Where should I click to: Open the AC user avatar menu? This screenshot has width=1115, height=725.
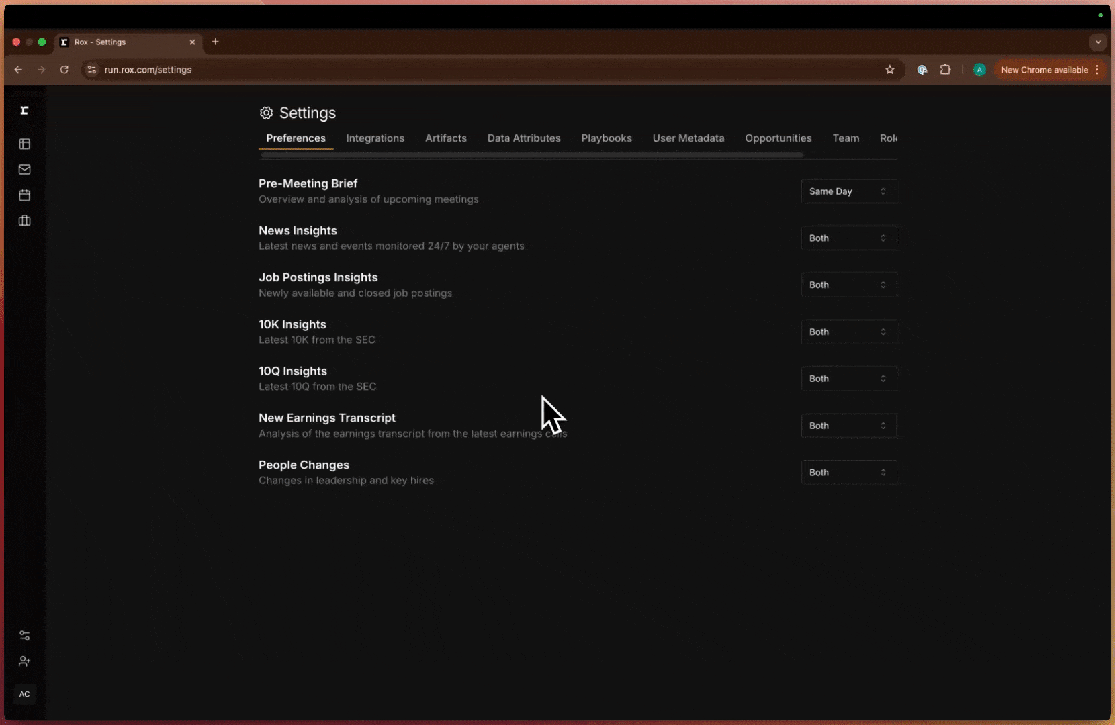25,694
